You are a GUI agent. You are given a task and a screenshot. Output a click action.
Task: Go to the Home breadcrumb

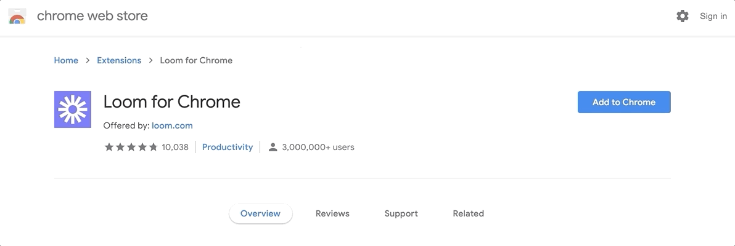(x=66, y=60)
